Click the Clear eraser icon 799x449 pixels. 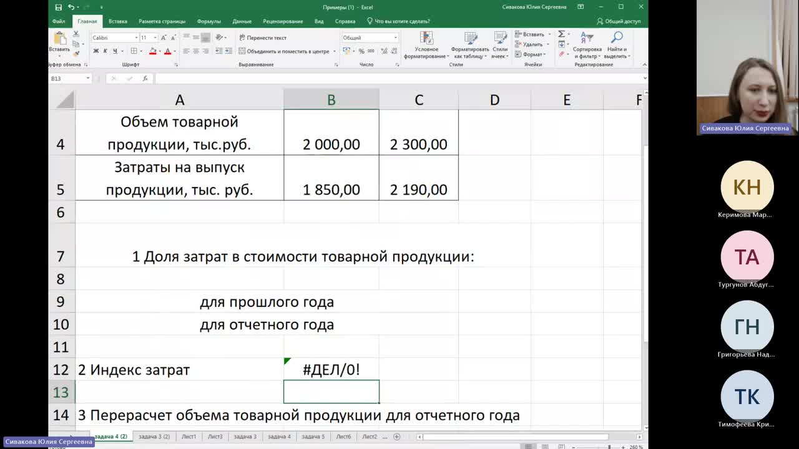tap(561, 54)
